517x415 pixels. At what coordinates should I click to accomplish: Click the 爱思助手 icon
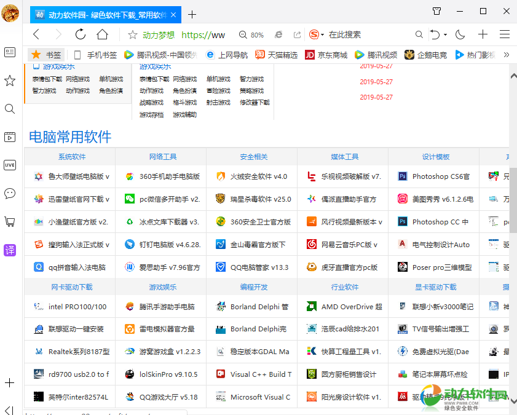coord(130,267)
